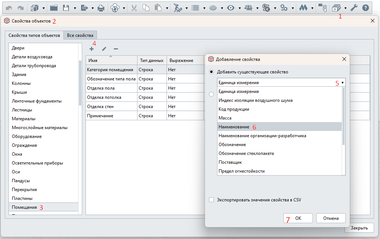The width and height of the screenshot is (380, 239).
Task: Click the worker with chain icon
Action: (x=178, y=8)
